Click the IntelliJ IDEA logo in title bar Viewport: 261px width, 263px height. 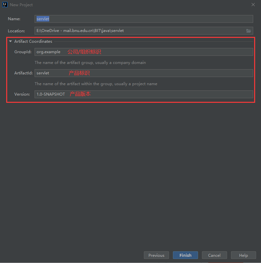tap(4, 5)
